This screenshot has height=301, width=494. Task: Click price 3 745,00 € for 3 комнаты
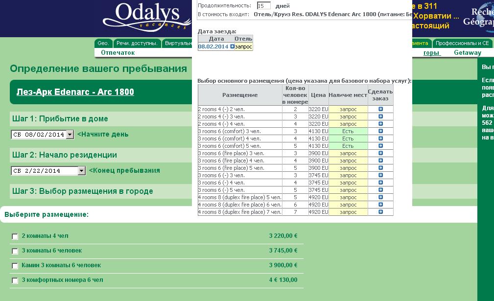283,251
